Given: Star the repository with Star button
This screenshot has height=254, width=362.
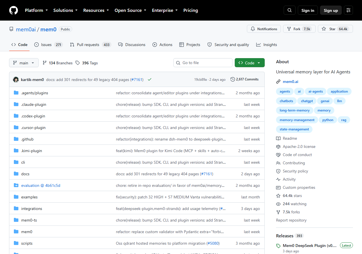Looking at the screenshot, I should coord(335,29).
